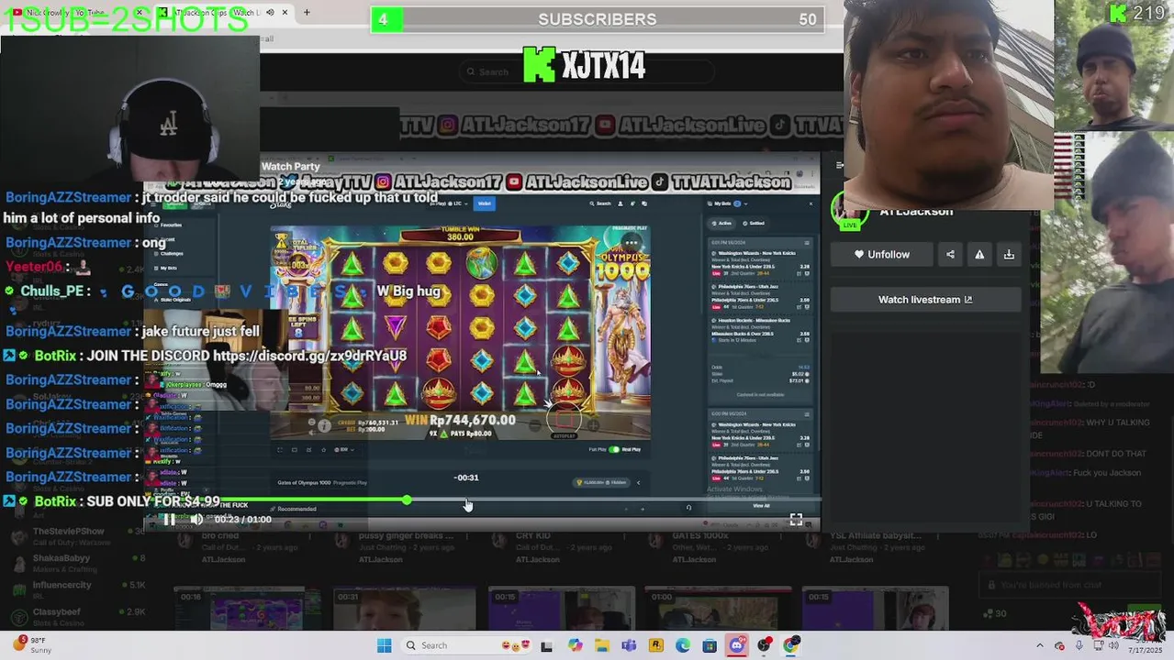Open the 'CRY KID' clip title
1174x660 pixels.
coord(533,535)
